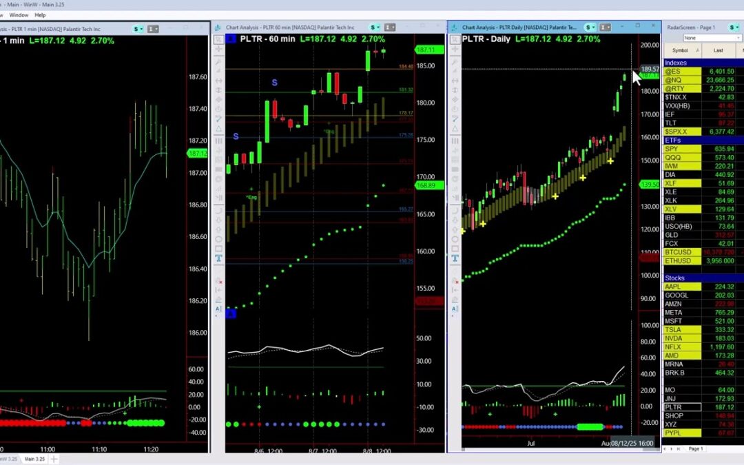Click the bottom A icon in 60 min chart toolbar
This screenshot has height=465, width=744.
pyautogui.click(x=218, y=309)
